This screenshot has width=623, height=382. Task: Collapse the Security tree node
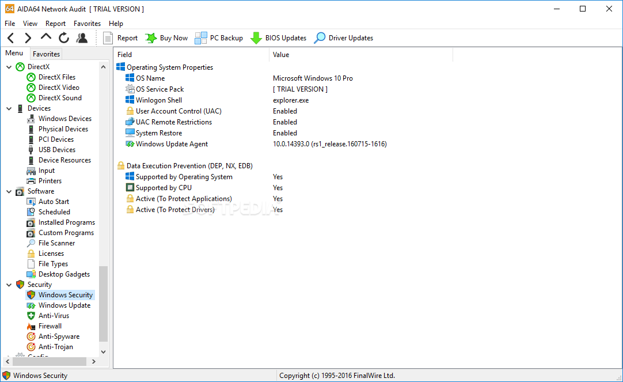pos(9,285)
